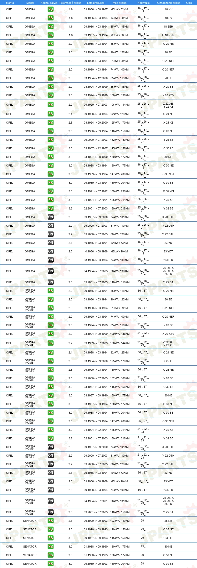Click petrol icon in OMEGA C 30 XEI row
The height and width of the screenshot is (568, 197).
(x=50, y=191)
